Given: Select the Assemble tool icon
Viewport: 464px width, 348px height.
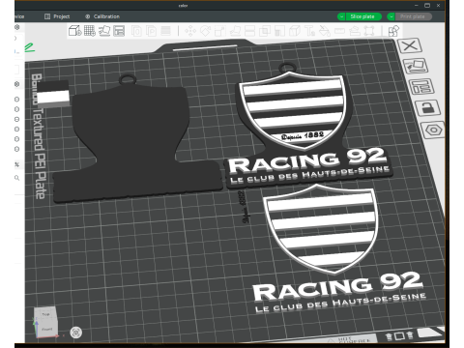Looking at the screenshot, I should (355, 31).
